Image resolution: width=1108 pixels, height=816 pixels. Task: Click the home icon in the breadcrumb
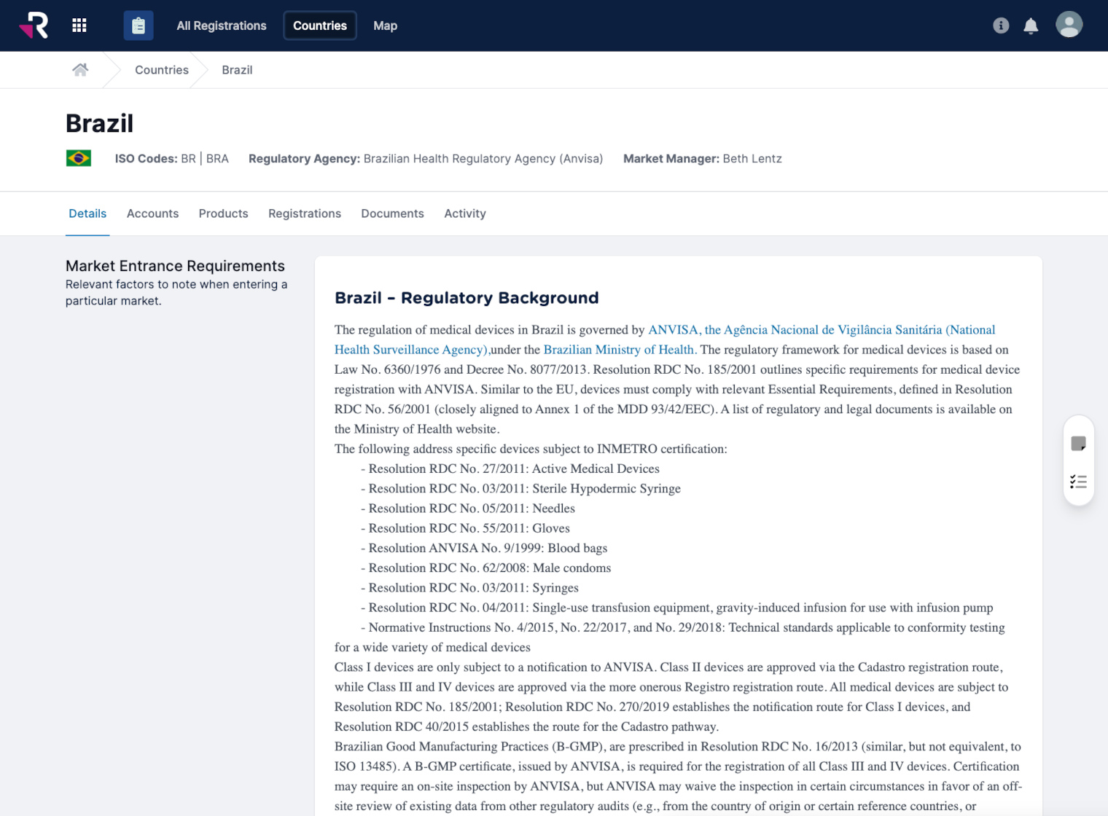(80, 69)
